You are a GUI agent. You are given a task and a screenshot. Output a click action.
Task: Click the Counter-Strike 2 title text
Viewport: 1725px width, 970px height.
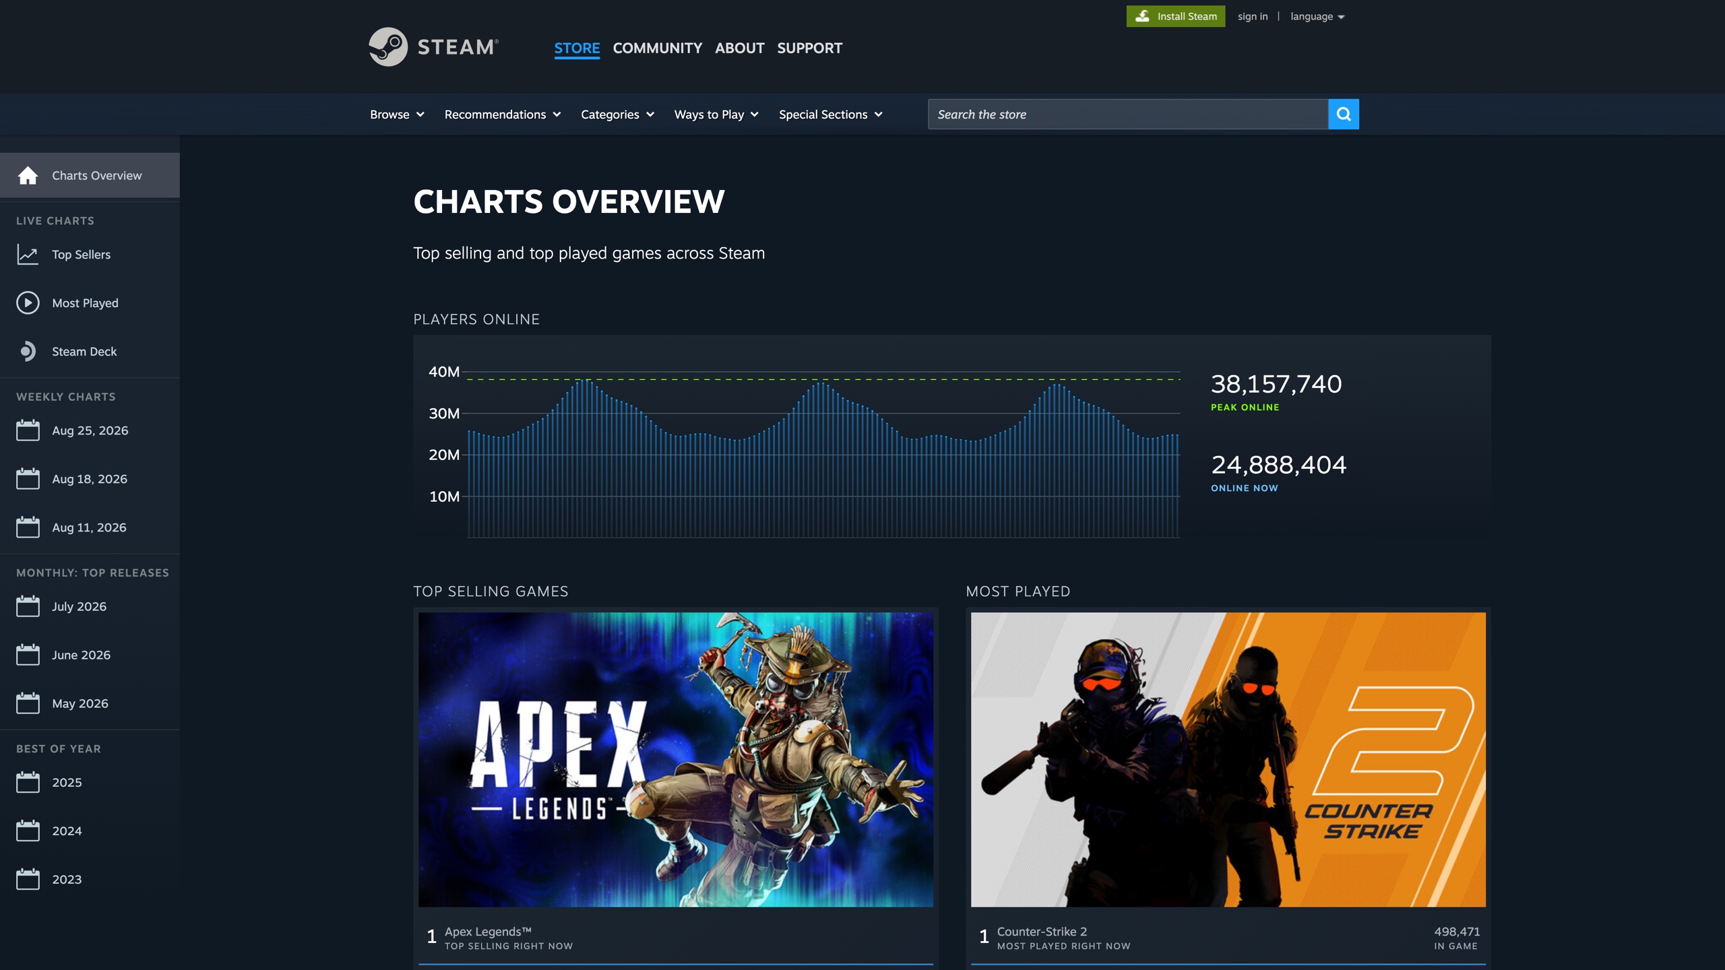[1042, 931]
